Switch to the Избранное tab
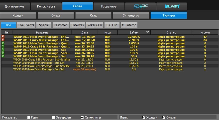This screenshot has height=120, width=219. (109, 6)
